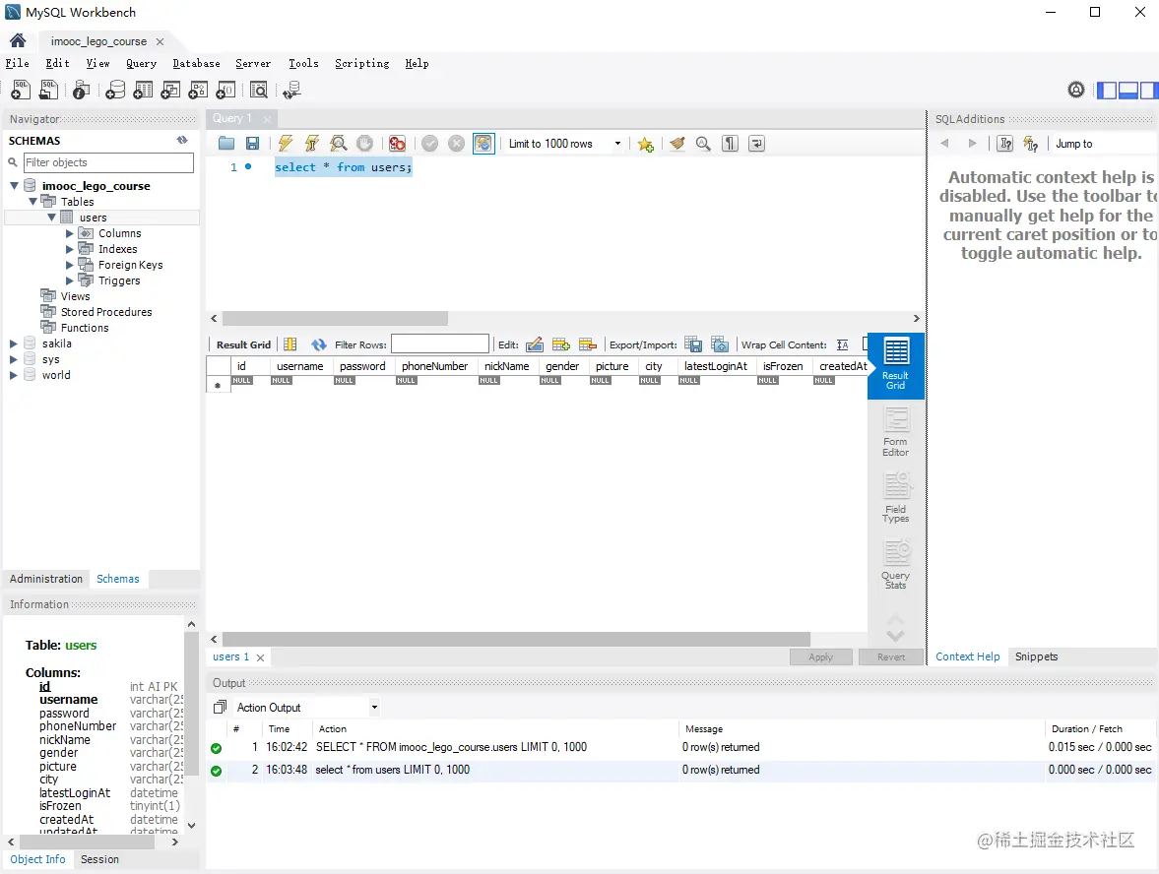Switch to the Administration tab
The height and width of the screenshot is (874, 1159).
[46, 579]
